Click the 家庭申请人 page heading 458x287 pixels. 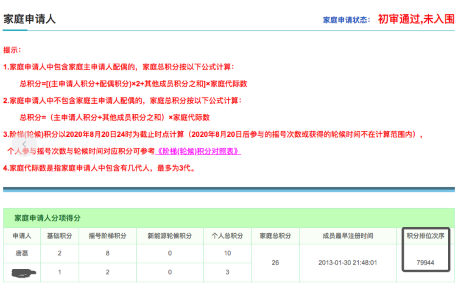coord(30,19)
